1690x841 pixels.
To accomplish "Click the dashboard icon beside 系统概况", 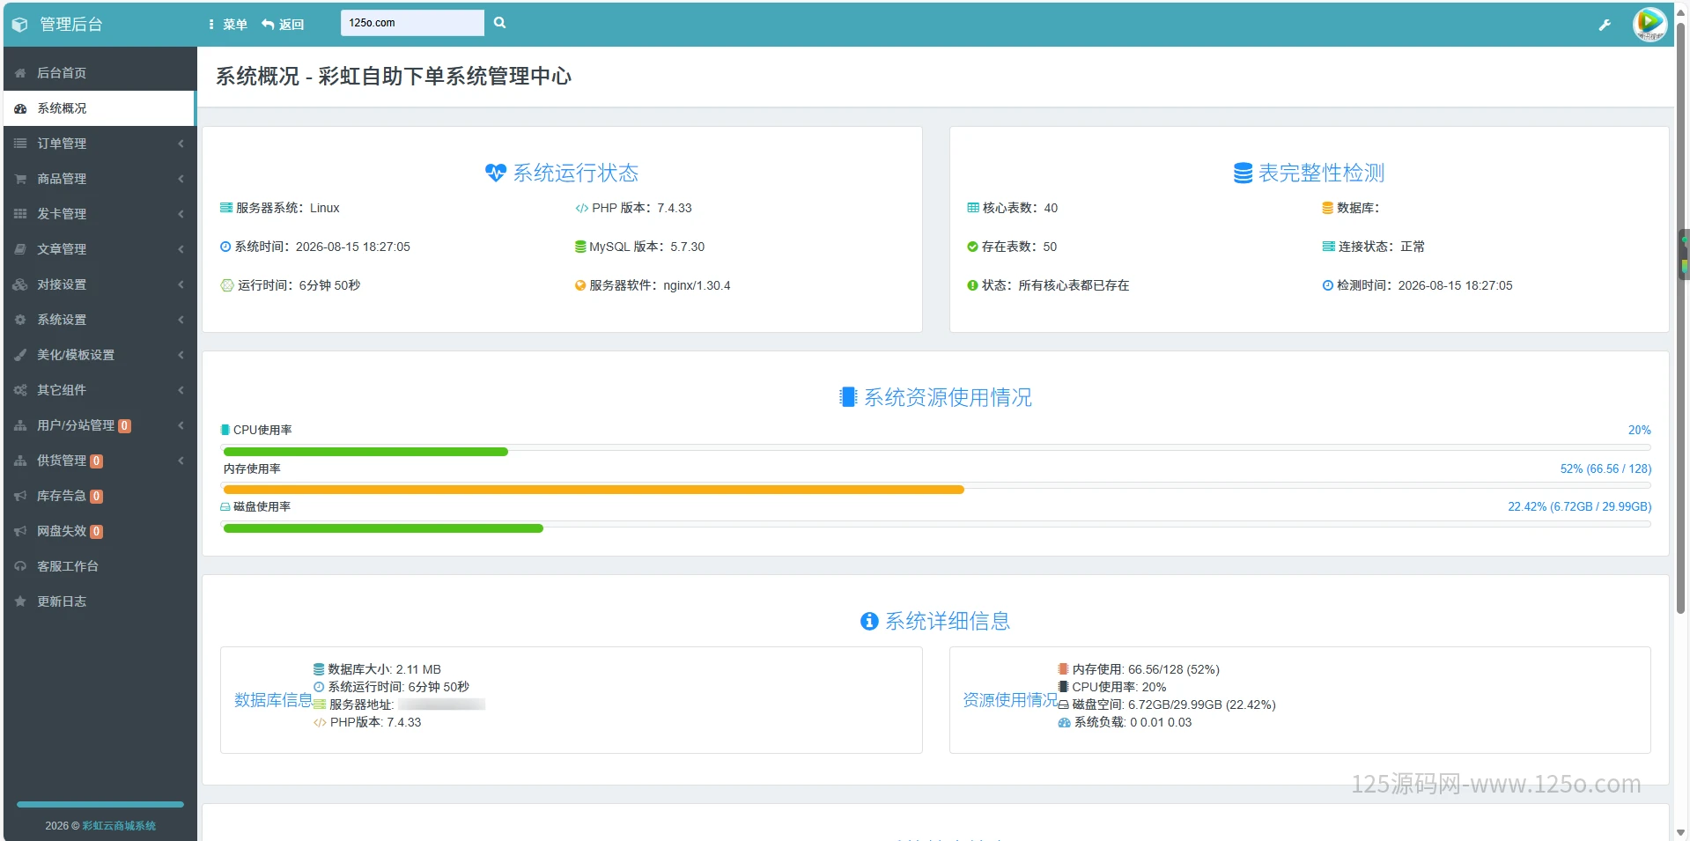I will coord(20,108).
